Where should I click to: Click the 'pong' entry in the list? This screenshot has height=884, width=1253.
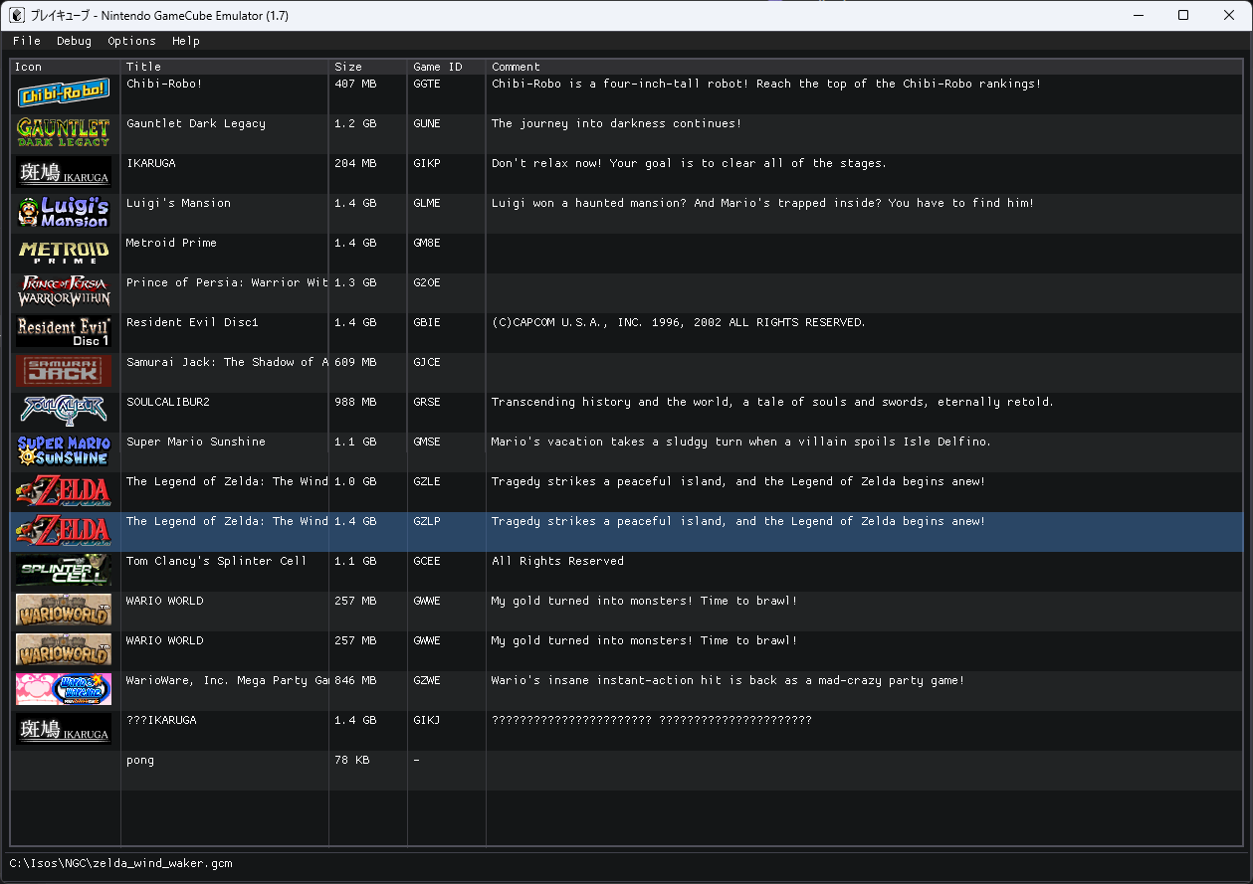tap(140, 760)
